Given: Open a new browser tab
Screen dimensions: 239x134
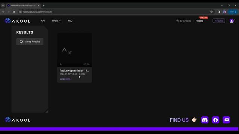Looking at the screenshot, I should coord(44,6).
